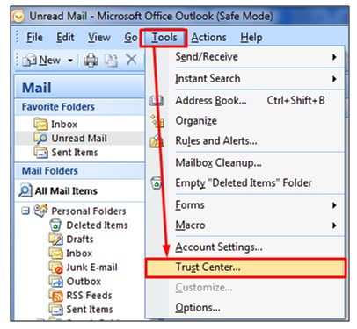This screenshot has width=357, height=329.
Task: Expand the Send/Receive submenu arrow
Action: tap(334, 57)
